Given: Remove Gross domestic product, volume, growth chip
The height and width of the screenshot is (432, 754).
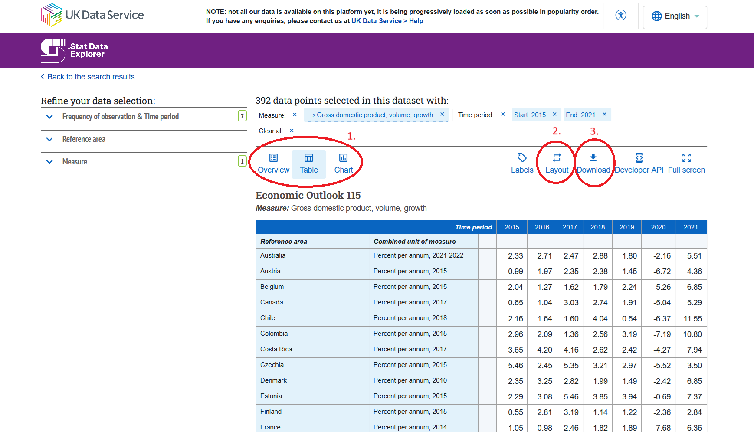Looking at the screenshot, I should [x=442, y=115].
